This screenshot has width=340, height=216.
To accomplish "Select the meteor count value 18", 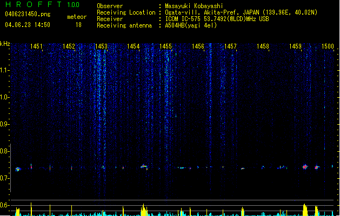I will point(78,25).
